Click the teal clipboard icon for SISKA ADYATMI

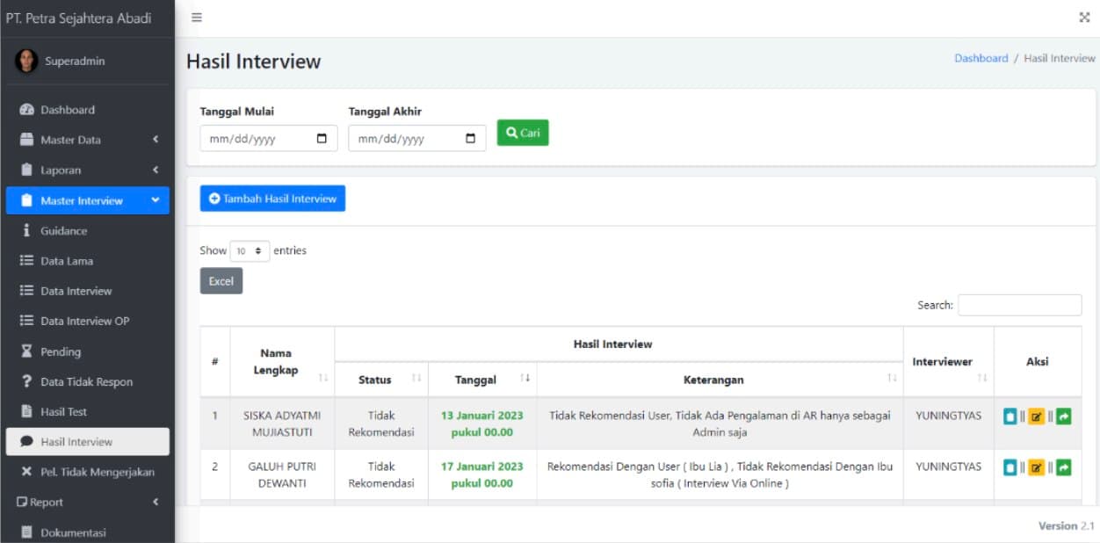click(1010, 416)
